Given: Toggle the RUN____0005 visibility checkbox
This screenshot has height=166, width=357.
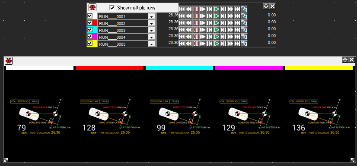Looking at the screenshot, I should tap(90, 43).
